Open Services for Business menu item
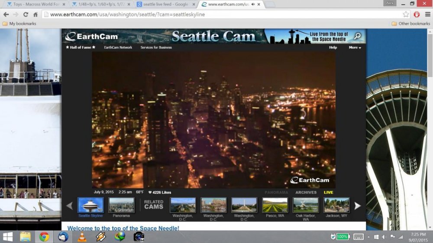Viewport: 433px width, 243px height. click(x=156, y=47)
